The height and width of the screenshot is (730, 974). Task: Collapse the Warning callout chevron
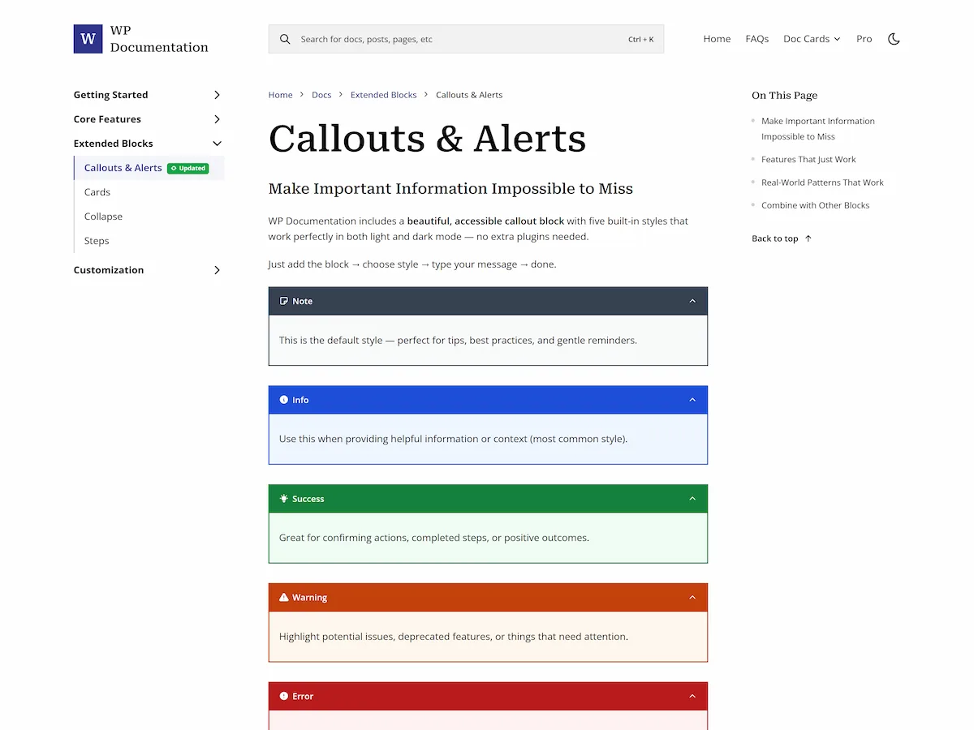(692, 597)
